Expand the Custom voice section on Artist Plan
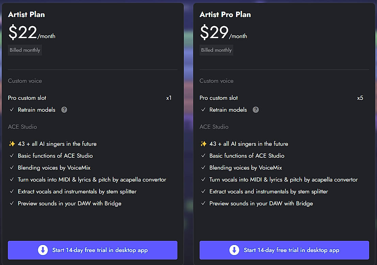The height and width of the screenshot is (265, 377). (x=25, y=81)
